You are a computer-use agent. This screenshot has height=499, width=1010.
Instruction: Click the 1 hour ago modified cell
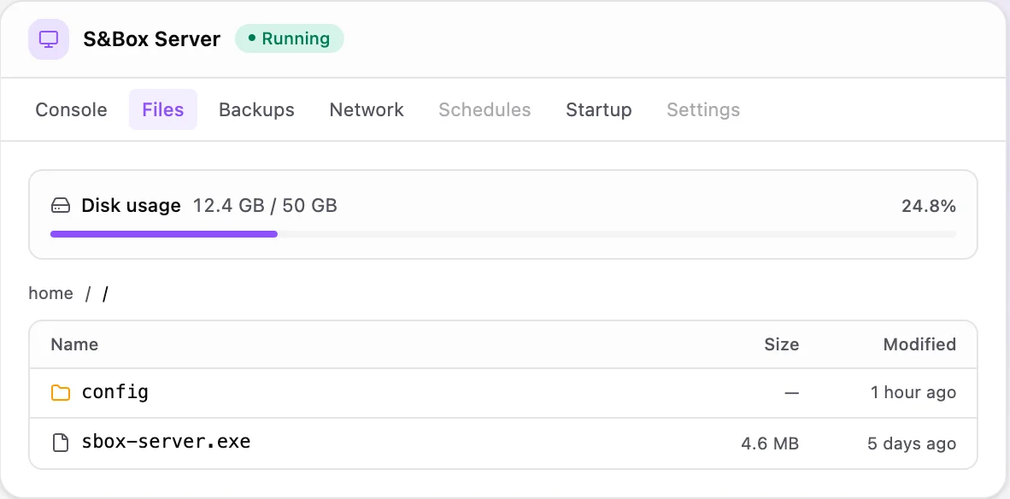coord(913,393)
